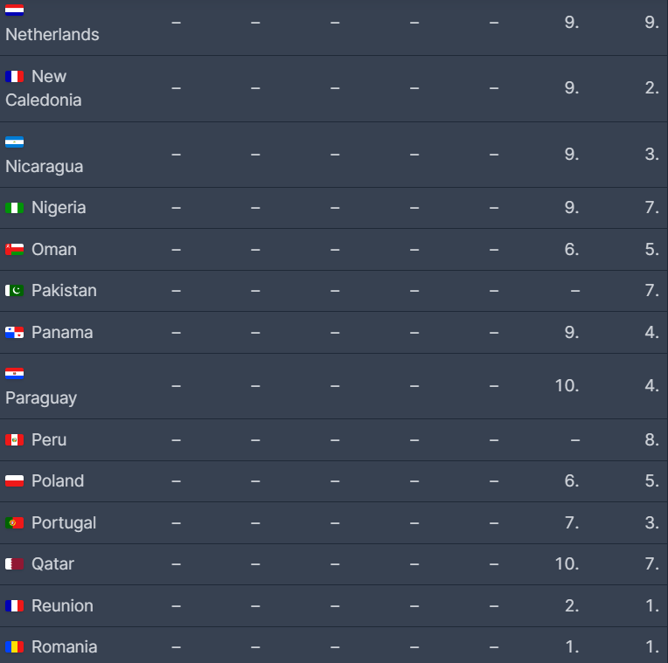The width and height of the screenshot is (668, 663).
Task: Click the Pakistan flag icon
Action: click(14, 291)
